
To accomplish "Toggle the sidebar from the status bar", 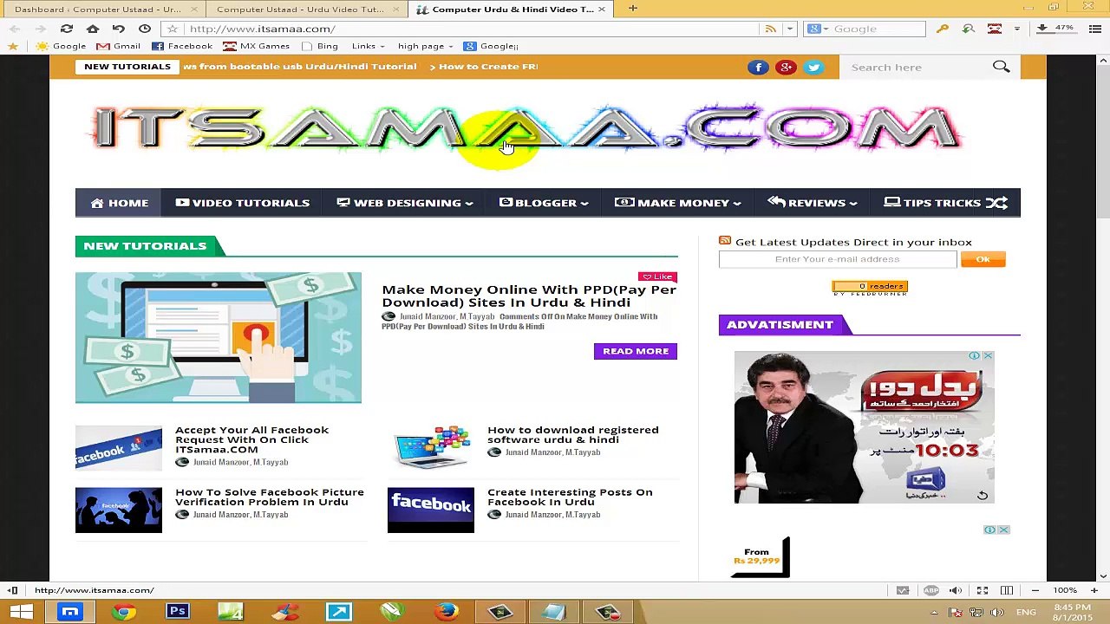I will 13,590.
